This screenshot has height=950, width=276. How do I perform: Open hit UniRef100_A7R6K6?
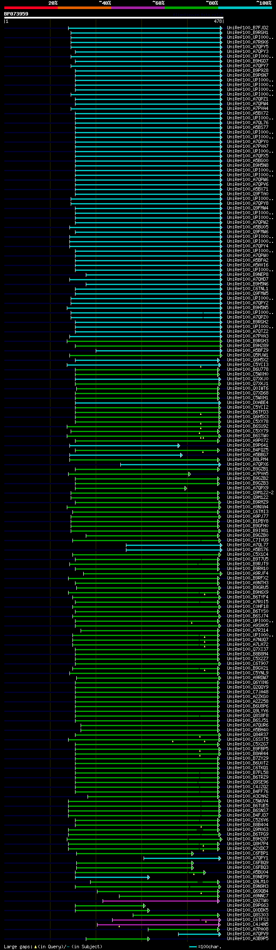point(248,42)
